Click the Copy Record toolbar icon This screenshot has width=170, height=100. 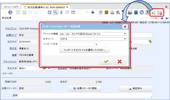24,12
